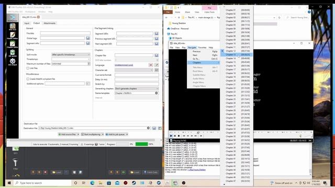This screenshot has height=188, width=335.
Task: Browse for the Destination file
Action: (154, 128)
